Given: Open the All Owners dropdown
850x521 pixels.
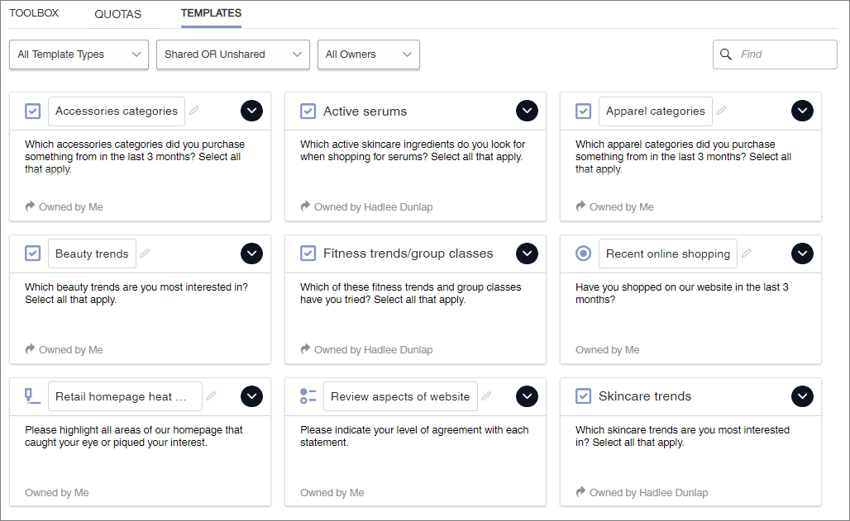Looking at the screenshot, I should (368, 54).
